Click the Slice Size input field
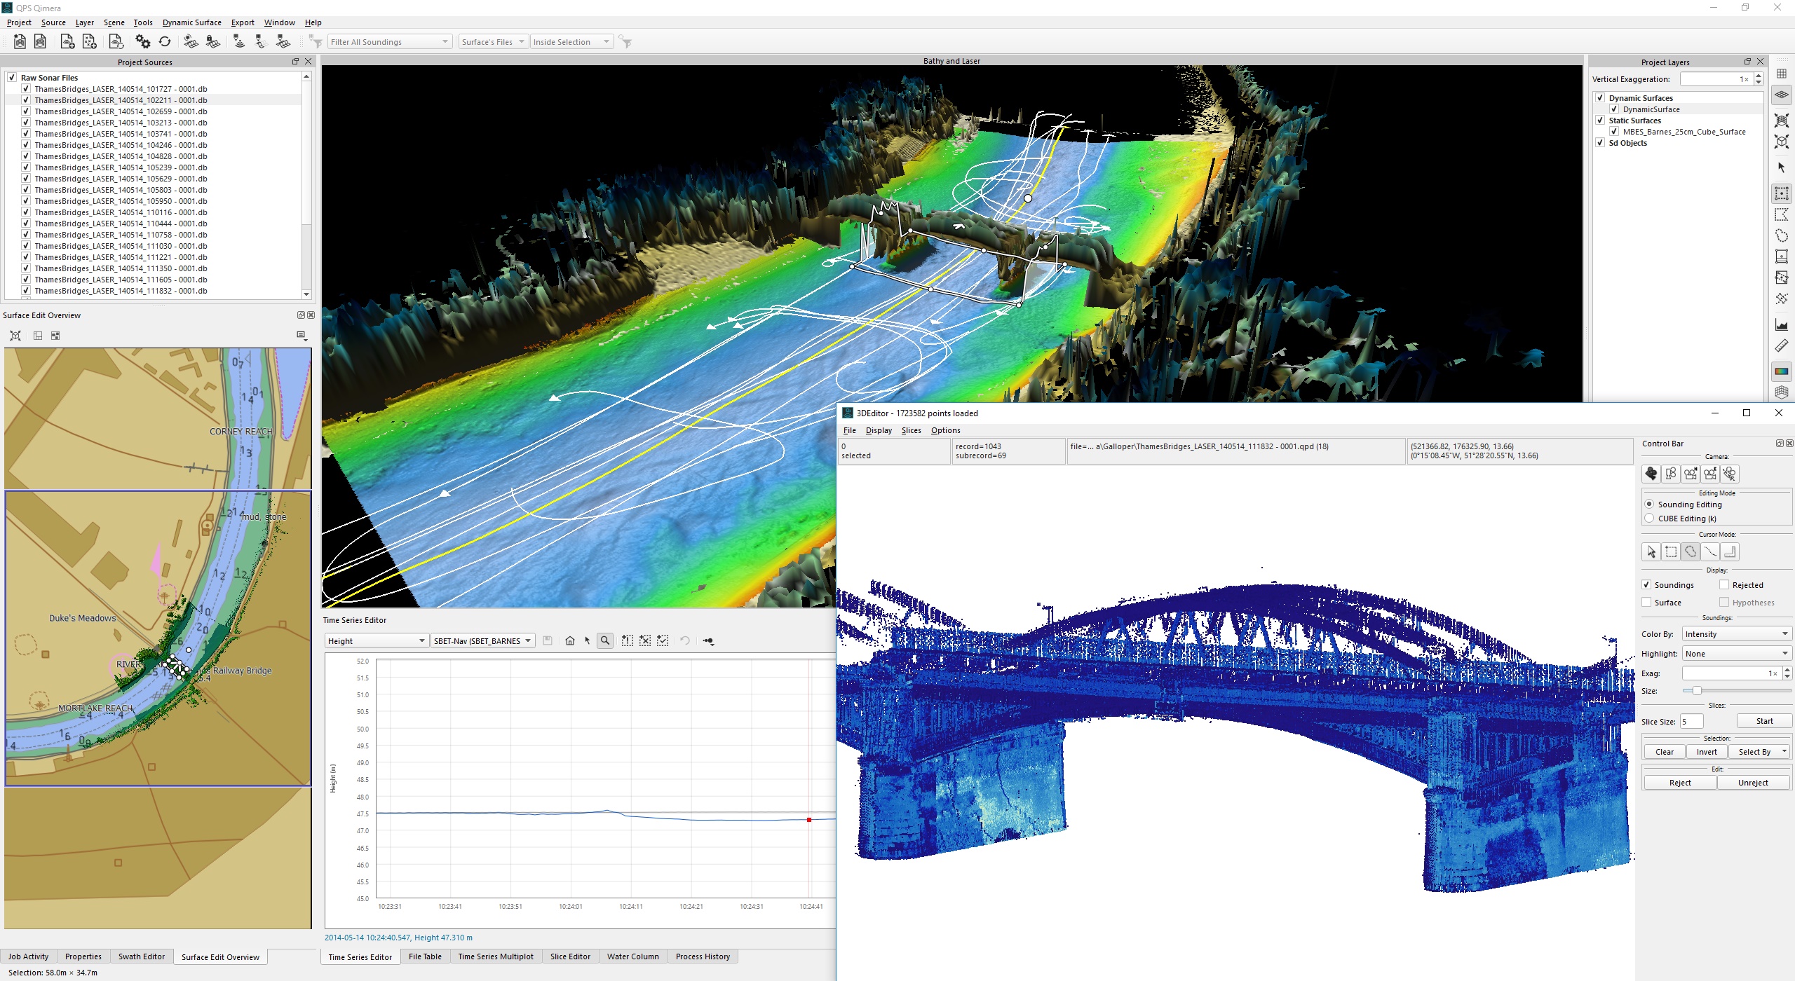 coord(1691,722)
